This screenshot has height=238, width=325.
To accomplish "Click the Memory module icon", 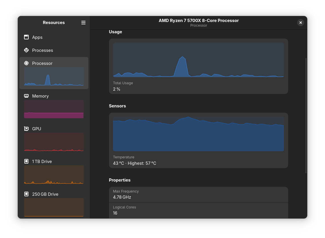I will click(26, 96).
